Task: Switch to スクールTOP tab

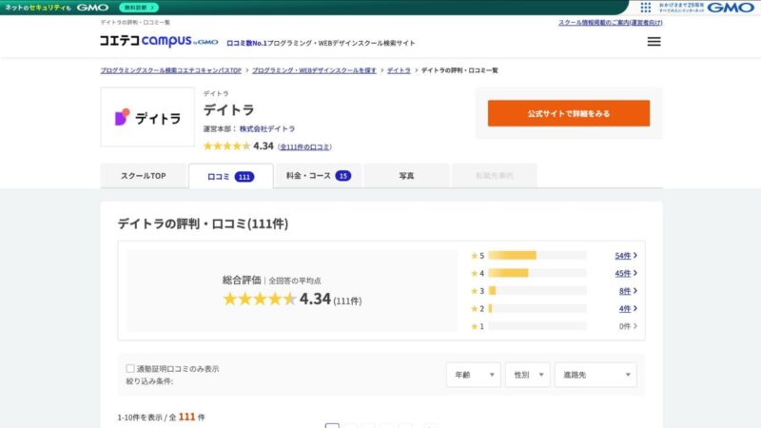Action: pos(144,176)
